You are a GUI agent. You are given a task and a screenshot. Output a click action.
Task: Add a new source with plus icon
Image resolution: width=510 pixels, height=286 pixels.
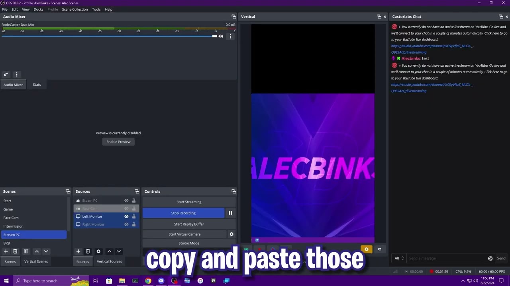click(78, 251)
